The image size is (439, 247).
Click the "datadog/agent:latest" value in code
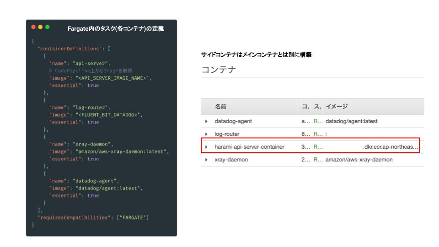(109, 188)
